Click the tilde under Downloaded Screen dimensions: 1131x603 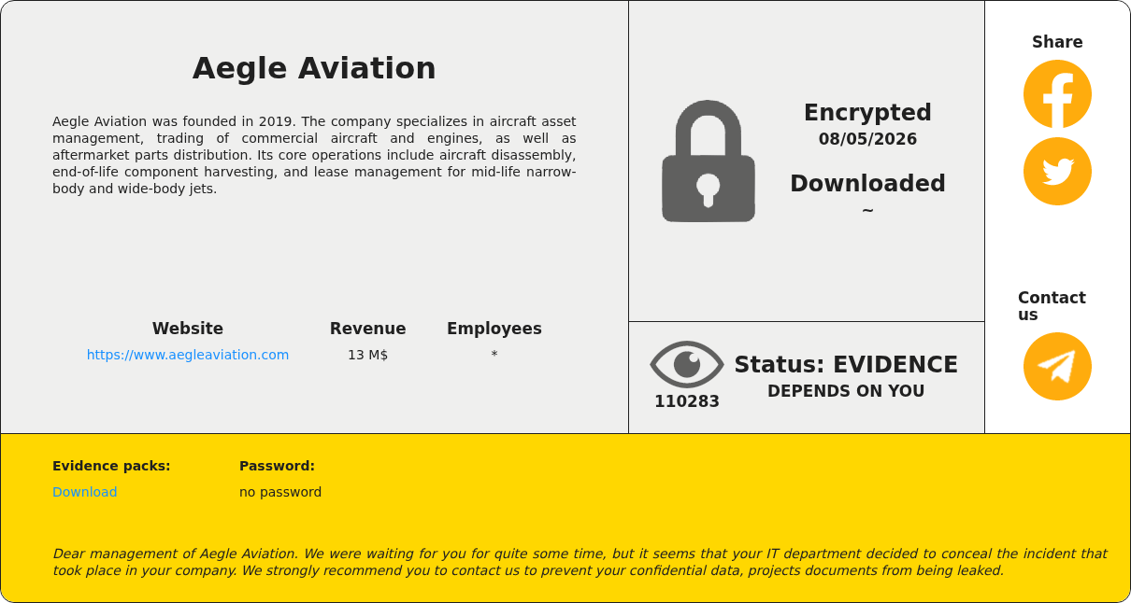pos(867,210)
